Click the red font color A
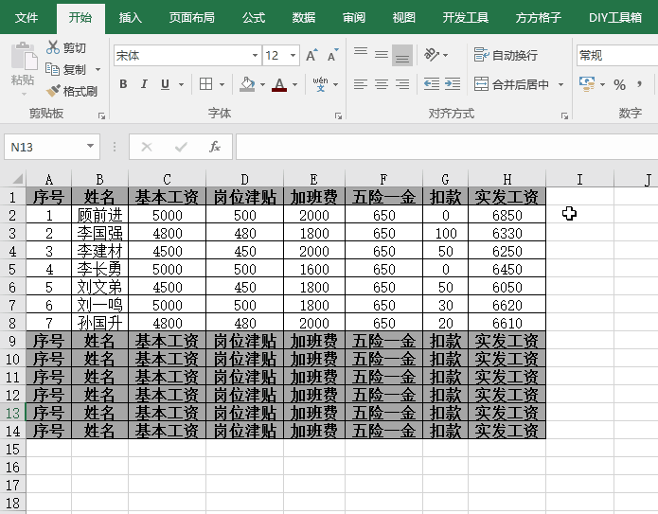 (x=279, y=84)
